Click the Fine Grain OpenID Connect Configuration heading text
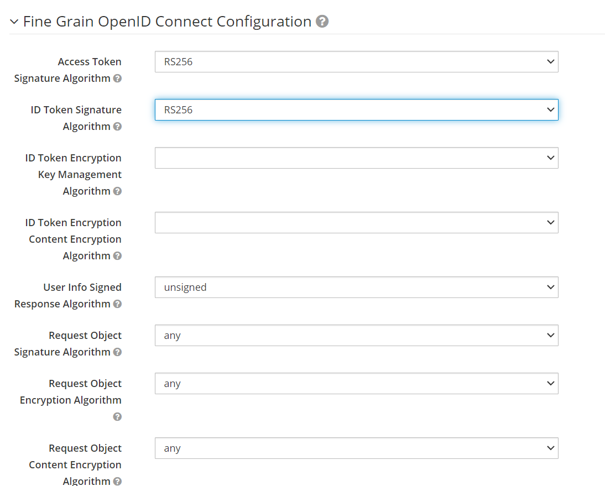 point(167,22)
